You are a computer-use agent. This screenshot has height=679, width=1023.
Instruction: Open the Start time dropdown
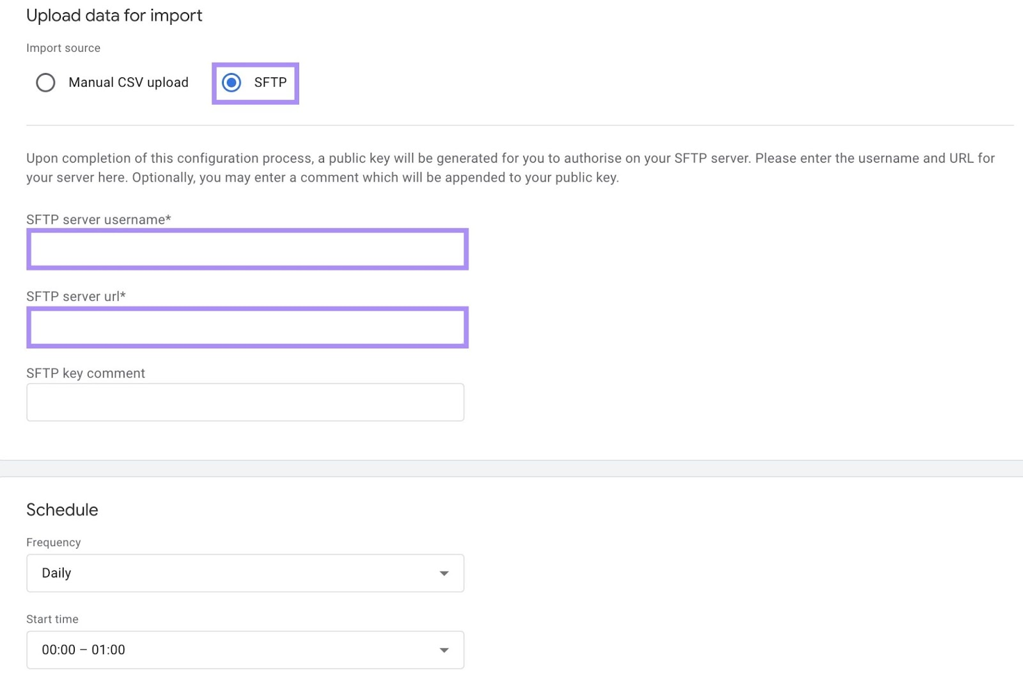245,650
